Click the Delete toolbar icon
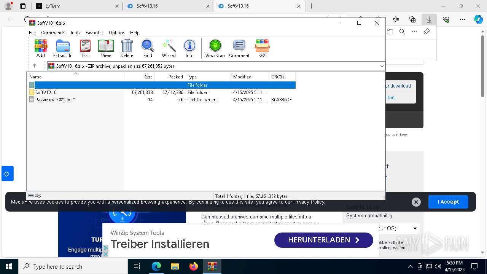 tap(127, 48)
